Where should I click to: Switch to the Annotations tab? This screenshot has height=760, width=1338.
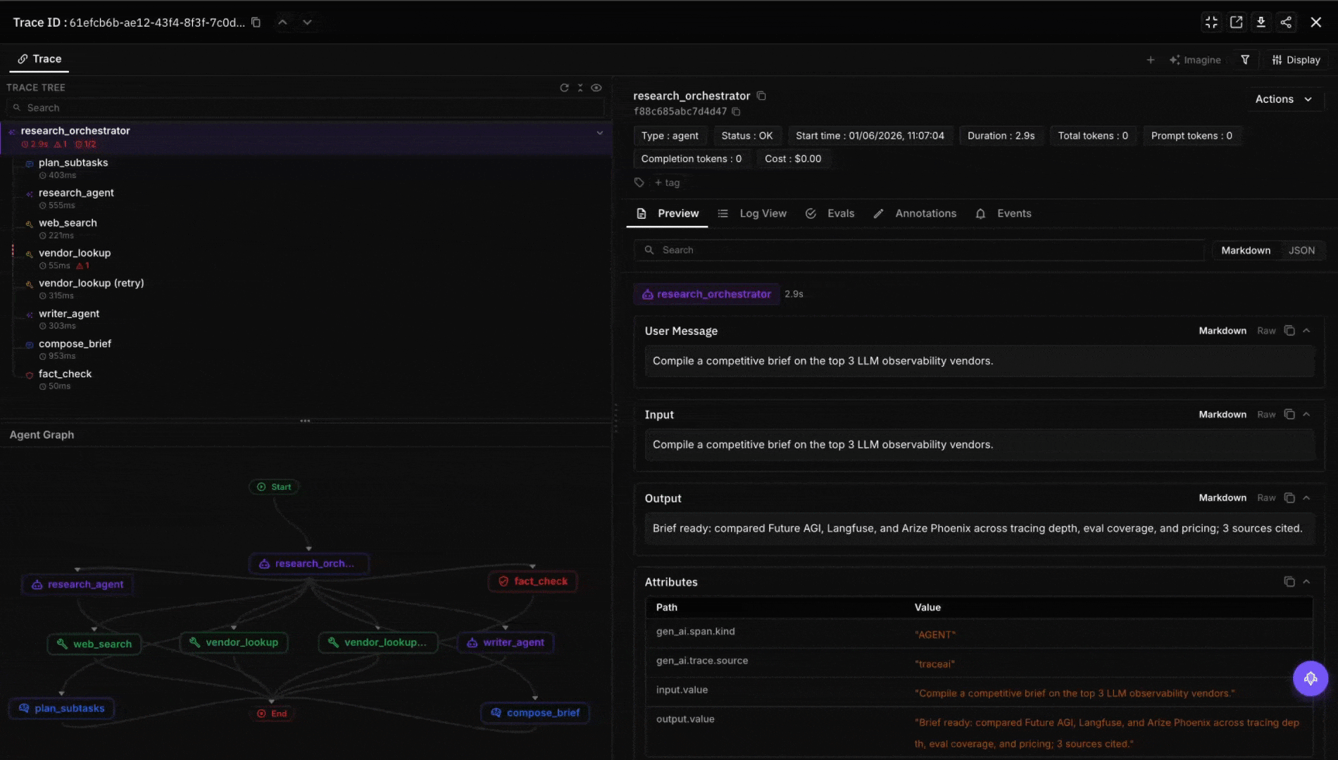click(x=914, y=213)
